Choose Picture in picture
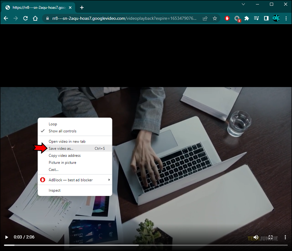The width and height of the screenshot is (292, 251). pos(75,163)
